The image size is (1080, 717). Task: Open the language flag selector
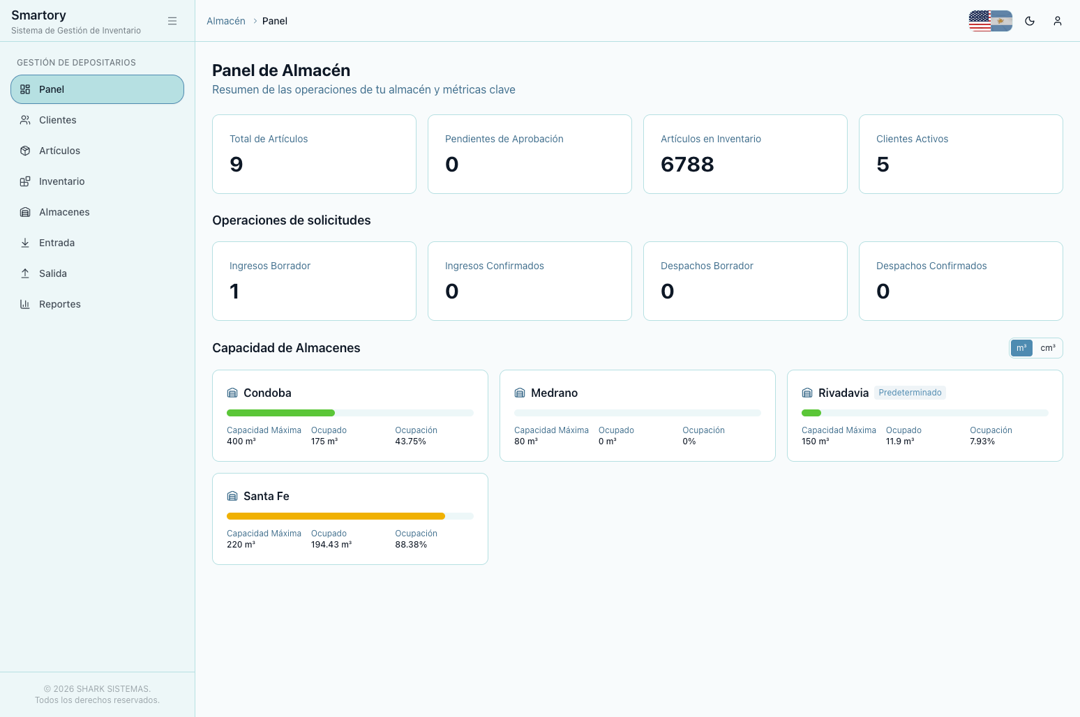[x=991, y=21]
